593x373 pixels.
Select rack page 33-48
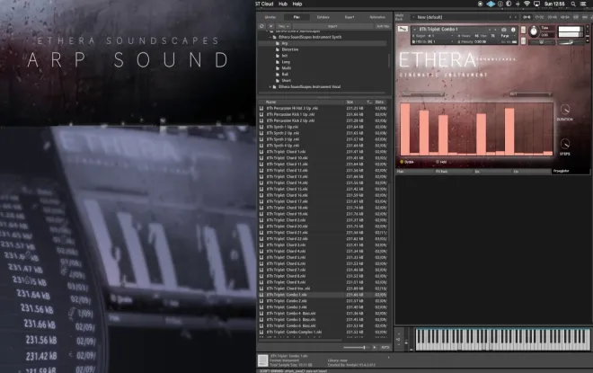(552, 17)
